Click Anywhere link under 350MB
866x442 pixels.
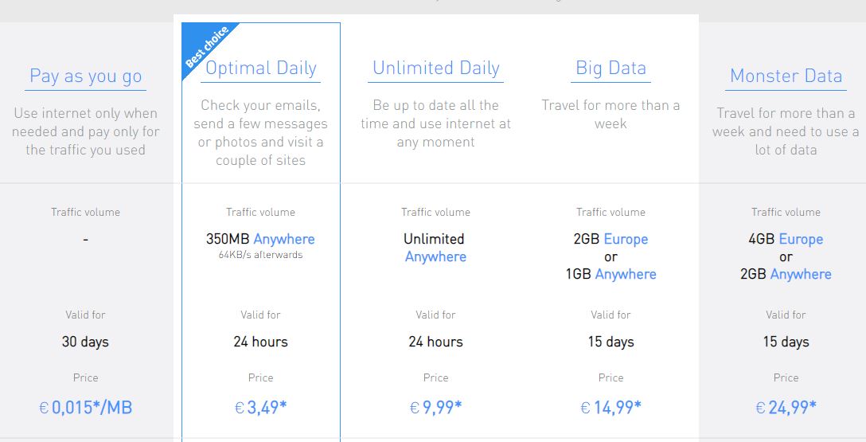pyautogui.click(x=284, y=239)
